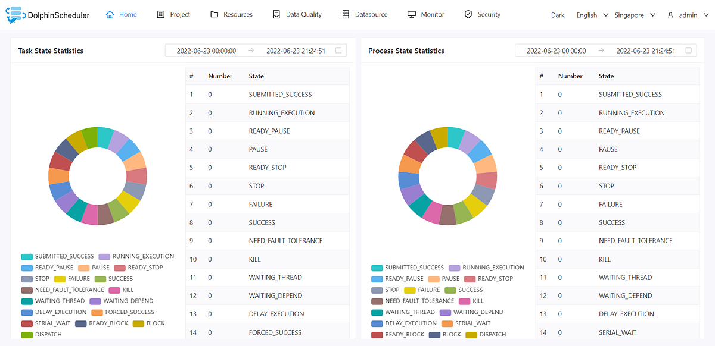The height and width of the screenshot is (346, 715).
Task: Toggle the KILL series in Process State legend
Action: pos(471,301)
